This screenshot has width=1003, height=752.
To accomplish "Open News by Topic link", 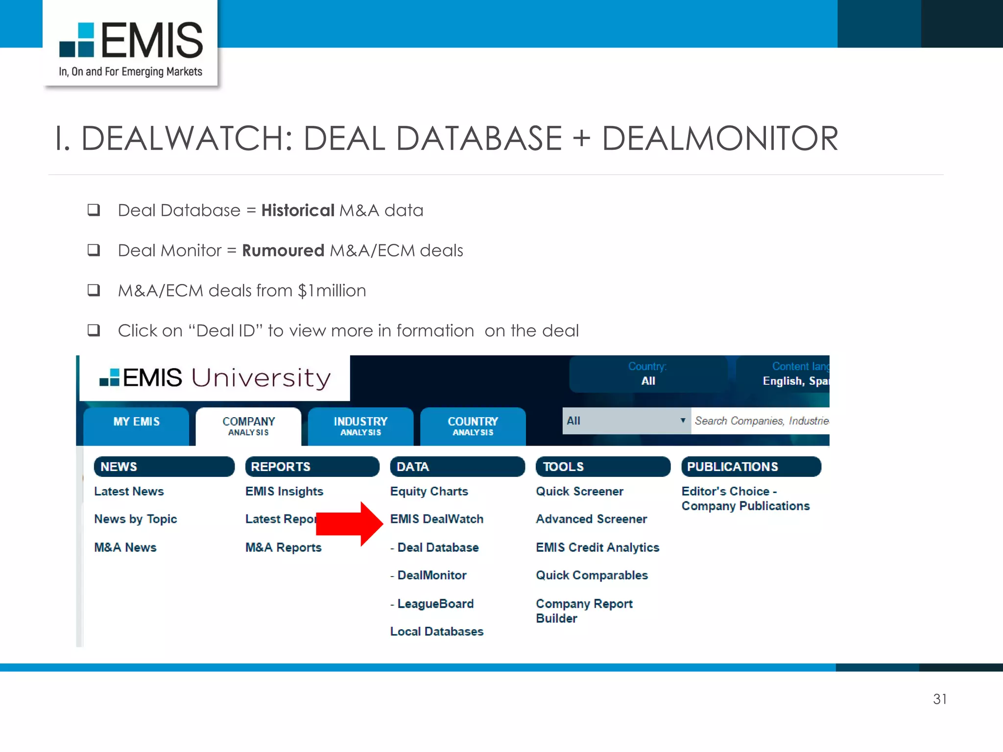I will click(x=136, y=519).
